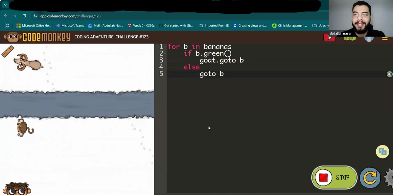The height and width of the screenshot is (195, 393).
Task: Open Creating views and bookmark
Action: point(250,26)
